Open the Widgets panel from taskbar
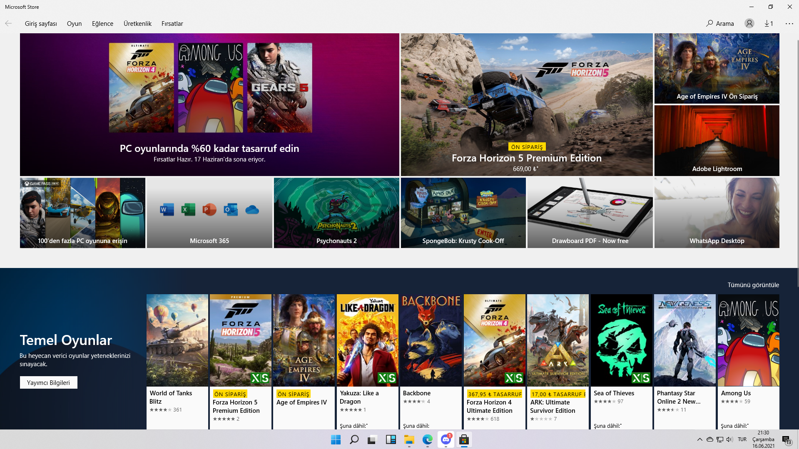 point(391,439)
